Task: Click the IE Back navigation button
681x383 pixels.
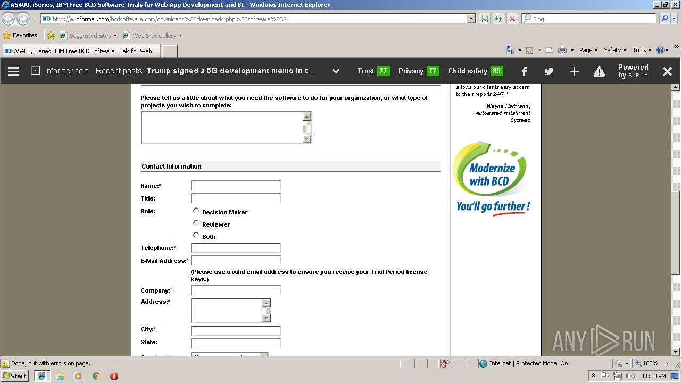Action: [x=8, y=19]
